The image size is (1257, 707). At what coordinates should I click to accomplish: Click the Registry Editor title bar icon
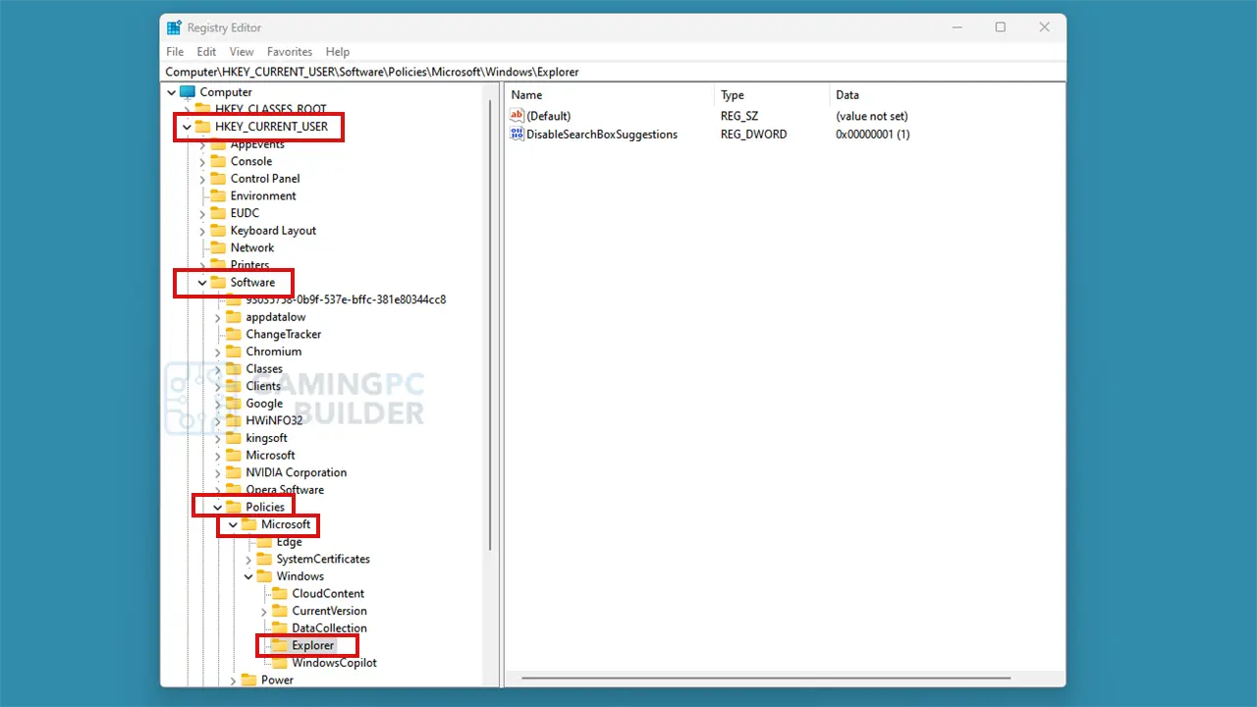(174, 27)
